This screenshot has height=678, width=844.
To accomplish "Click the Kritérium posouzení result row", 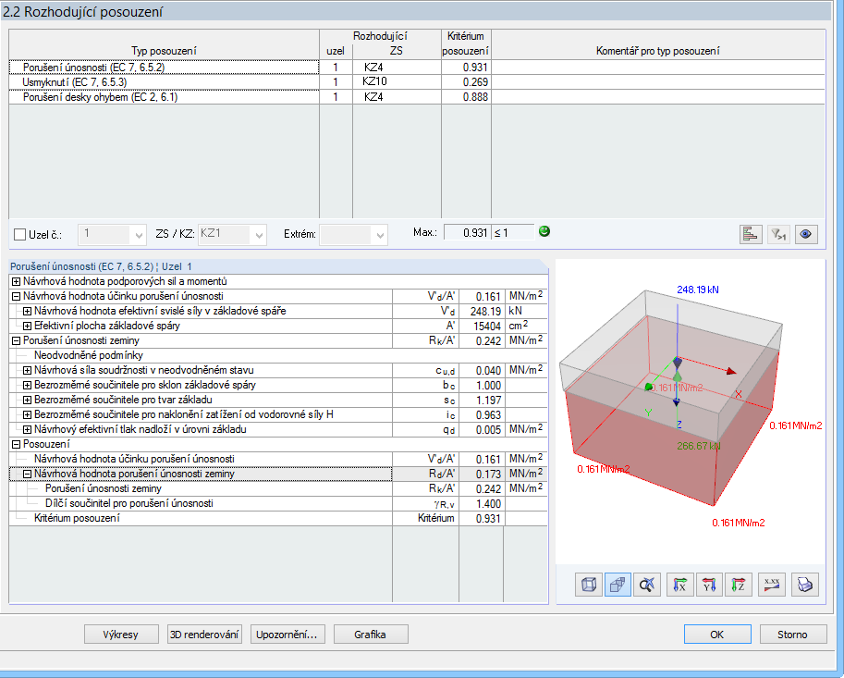I will tap(278, 519).
